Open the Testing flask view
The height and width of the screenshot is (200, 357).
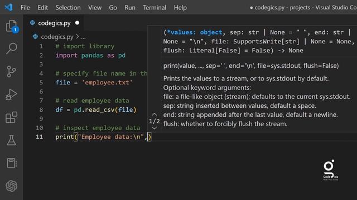click(11, 141)
